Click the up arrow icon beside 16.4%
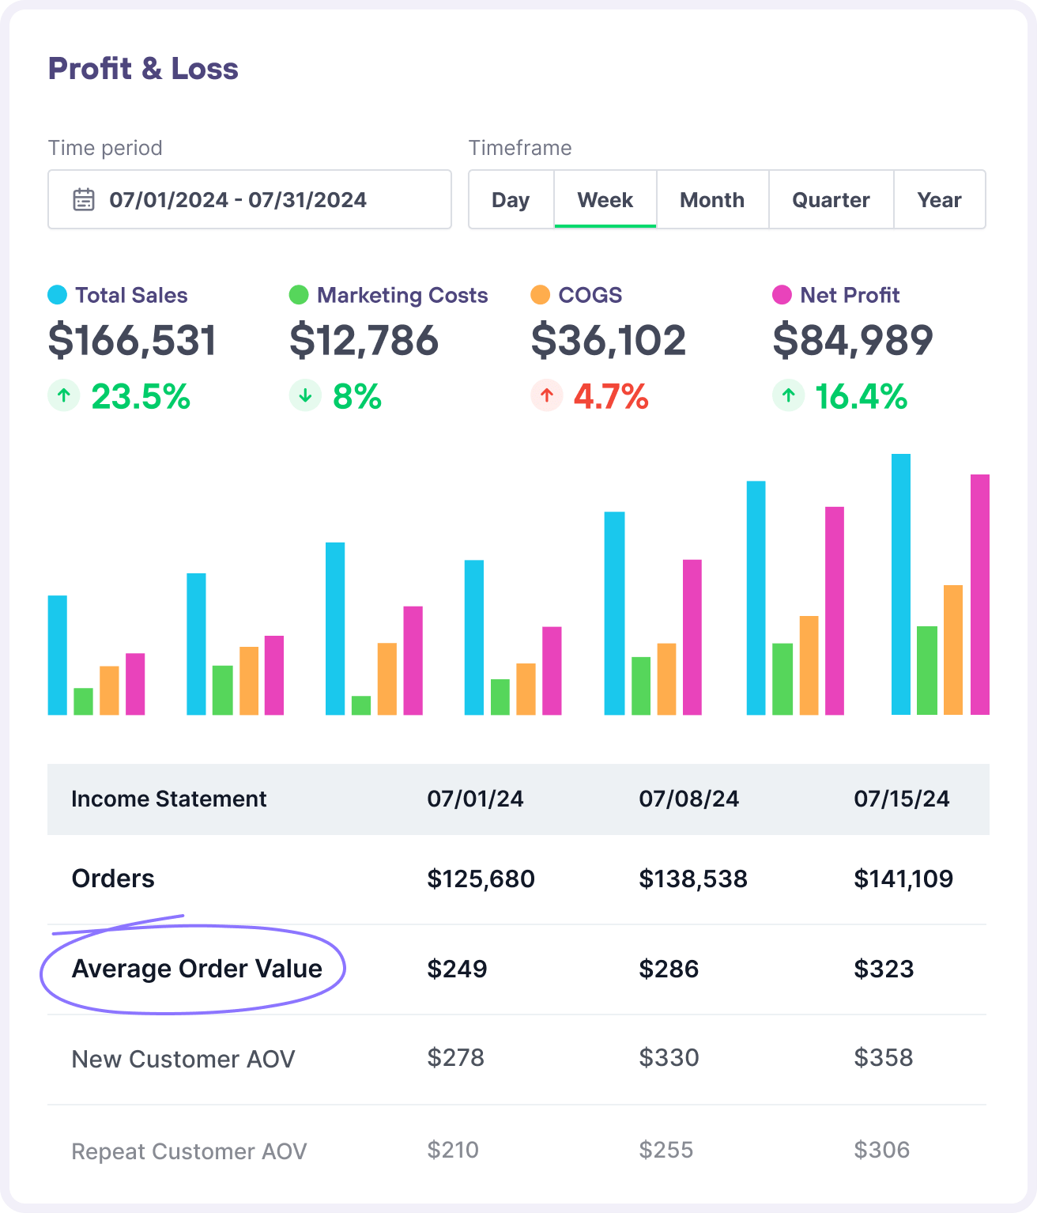 (788, 395)
